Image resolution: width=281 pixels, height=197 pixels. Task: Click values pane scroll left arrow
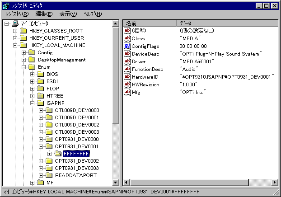(126, 183)
